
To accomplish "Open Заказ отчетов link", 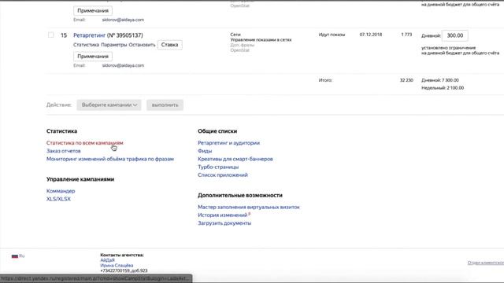I will (x=63, y=151).
